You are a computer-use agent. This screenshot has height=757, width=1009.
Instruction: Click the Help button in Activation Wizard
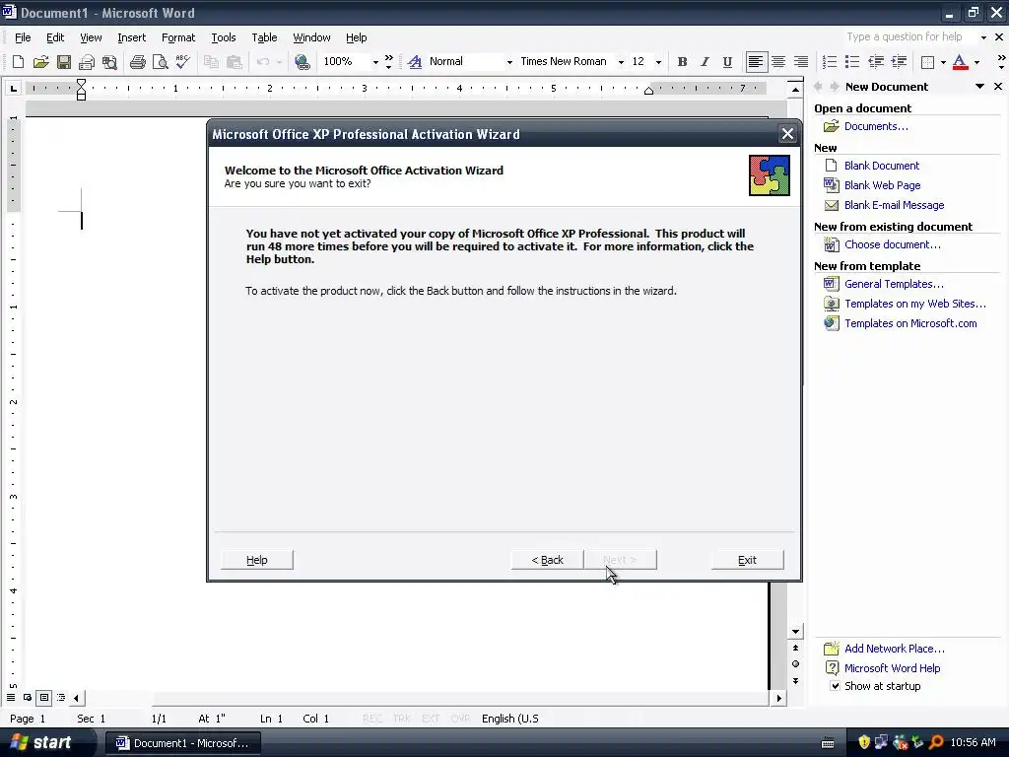(257, 560)
